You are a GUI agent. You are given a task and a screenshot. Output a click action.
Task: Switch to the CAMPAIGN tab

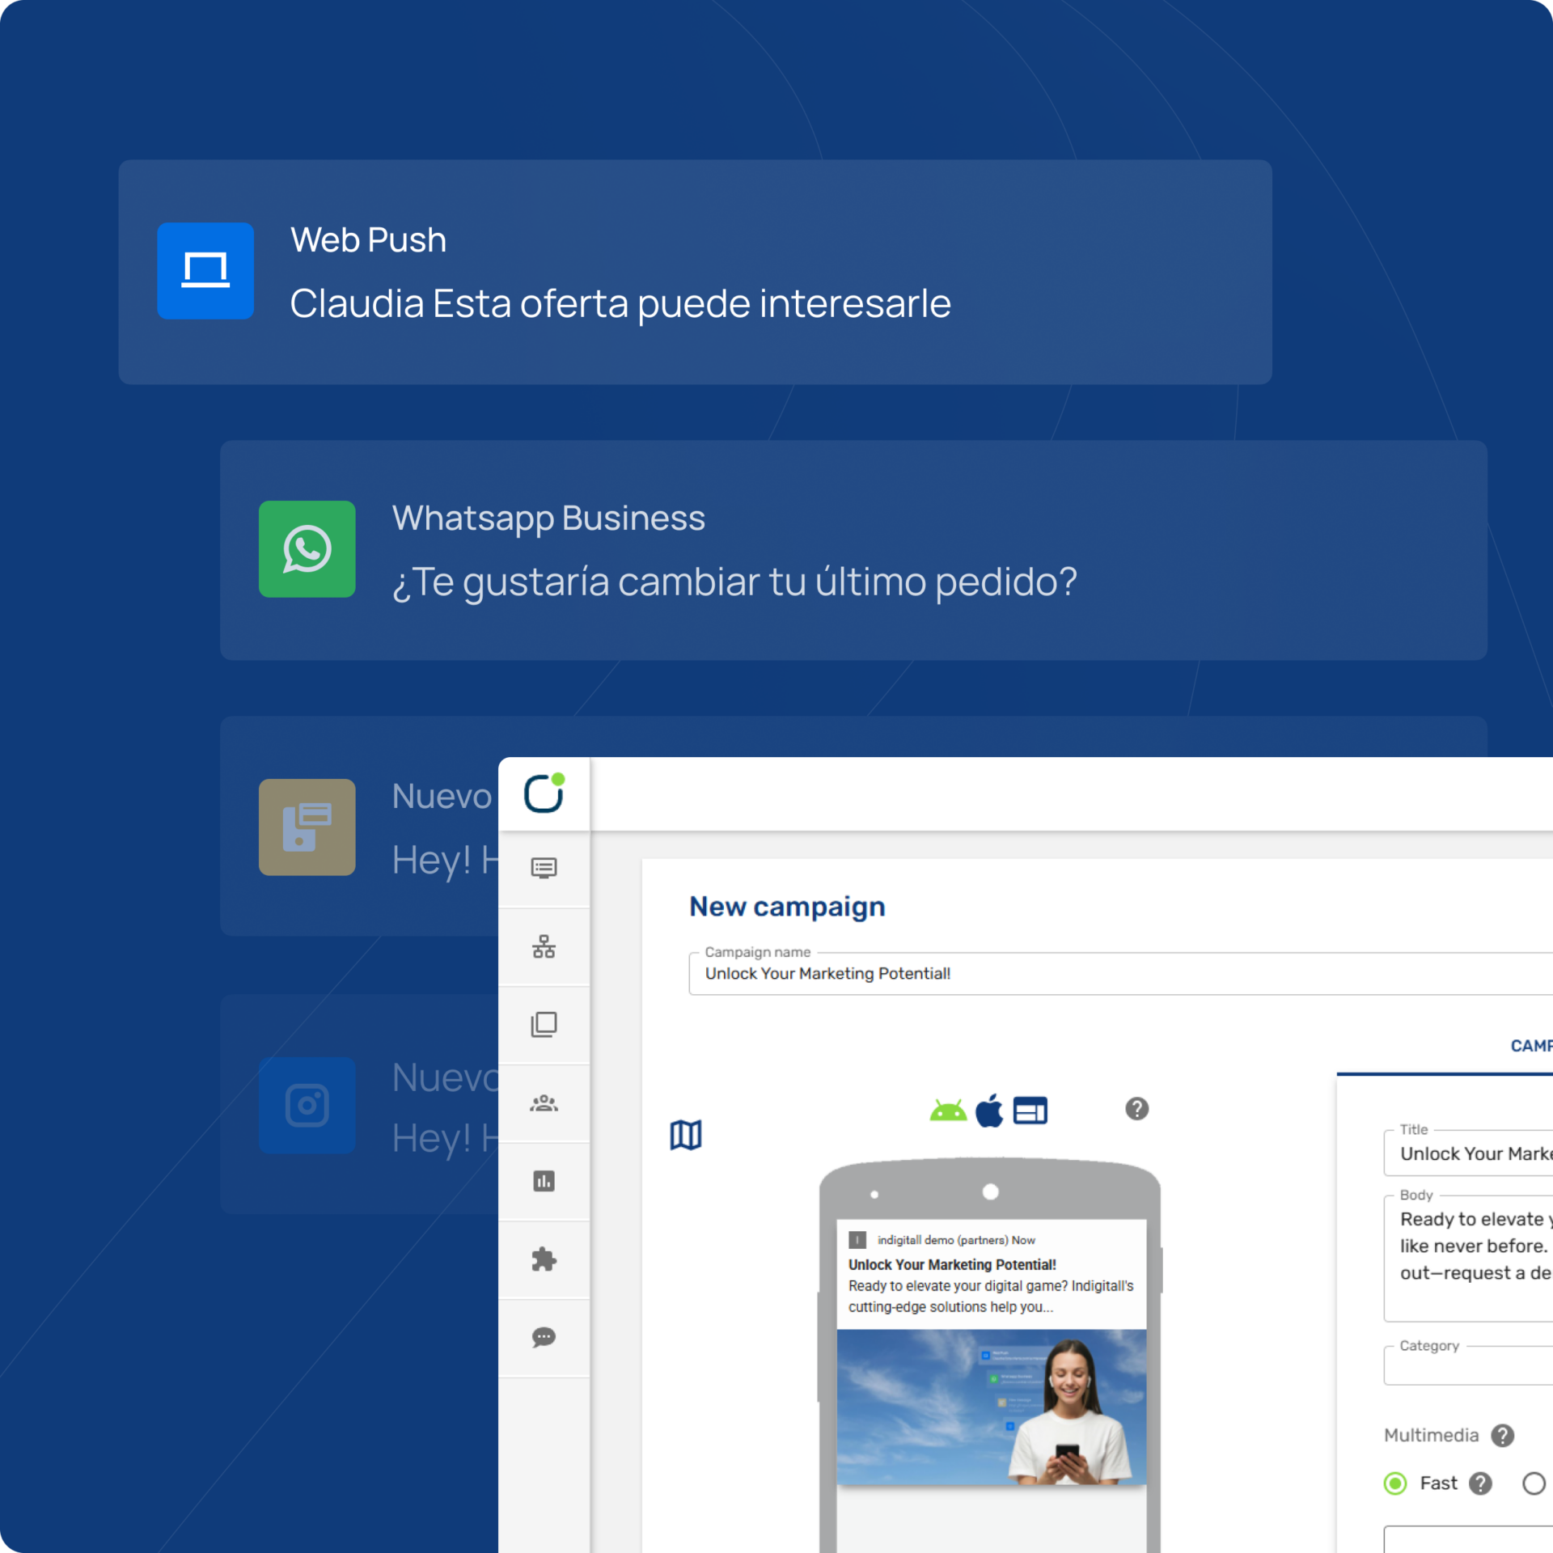(x=1537, y=1045)
